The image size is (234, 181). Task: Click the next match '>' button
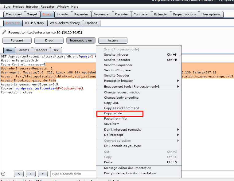tap(43, 174)
